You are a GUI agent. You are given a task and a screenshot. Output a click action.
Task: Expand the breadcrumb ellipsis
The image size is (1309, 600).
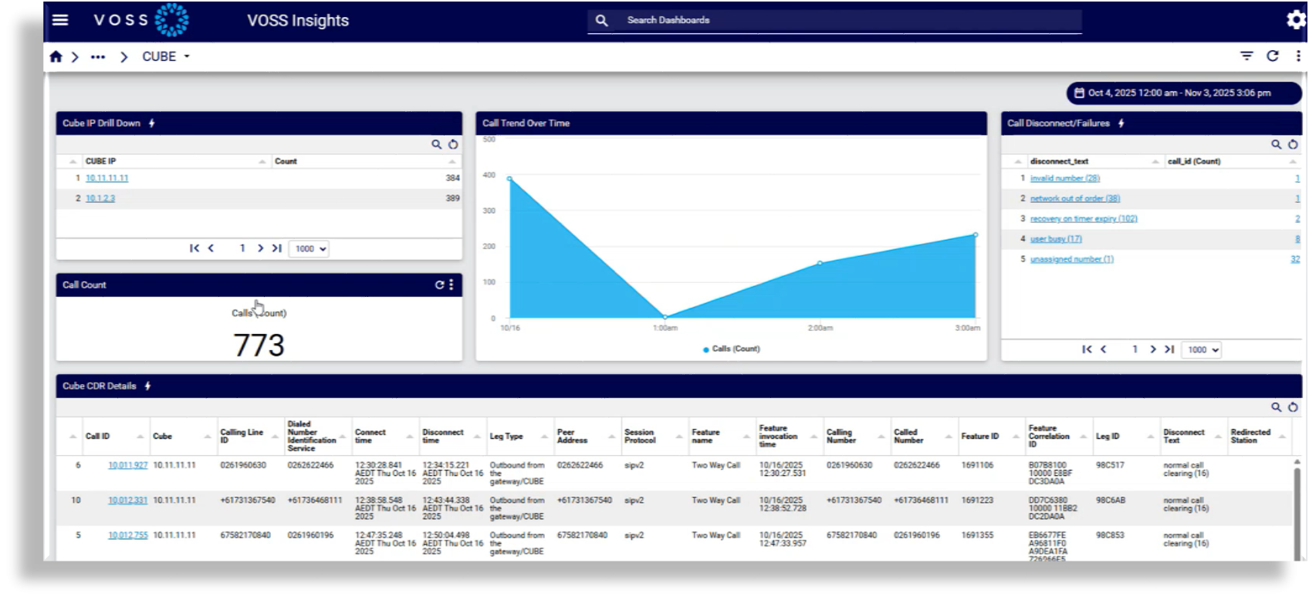(98, 56)
